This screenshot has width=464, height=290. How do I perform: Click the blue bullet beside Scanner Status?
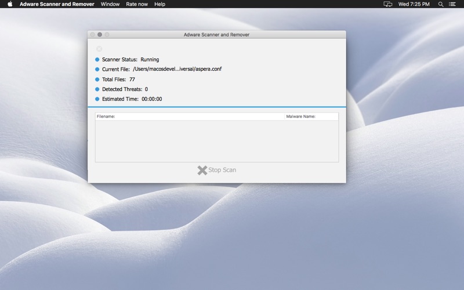pos(97,60)
